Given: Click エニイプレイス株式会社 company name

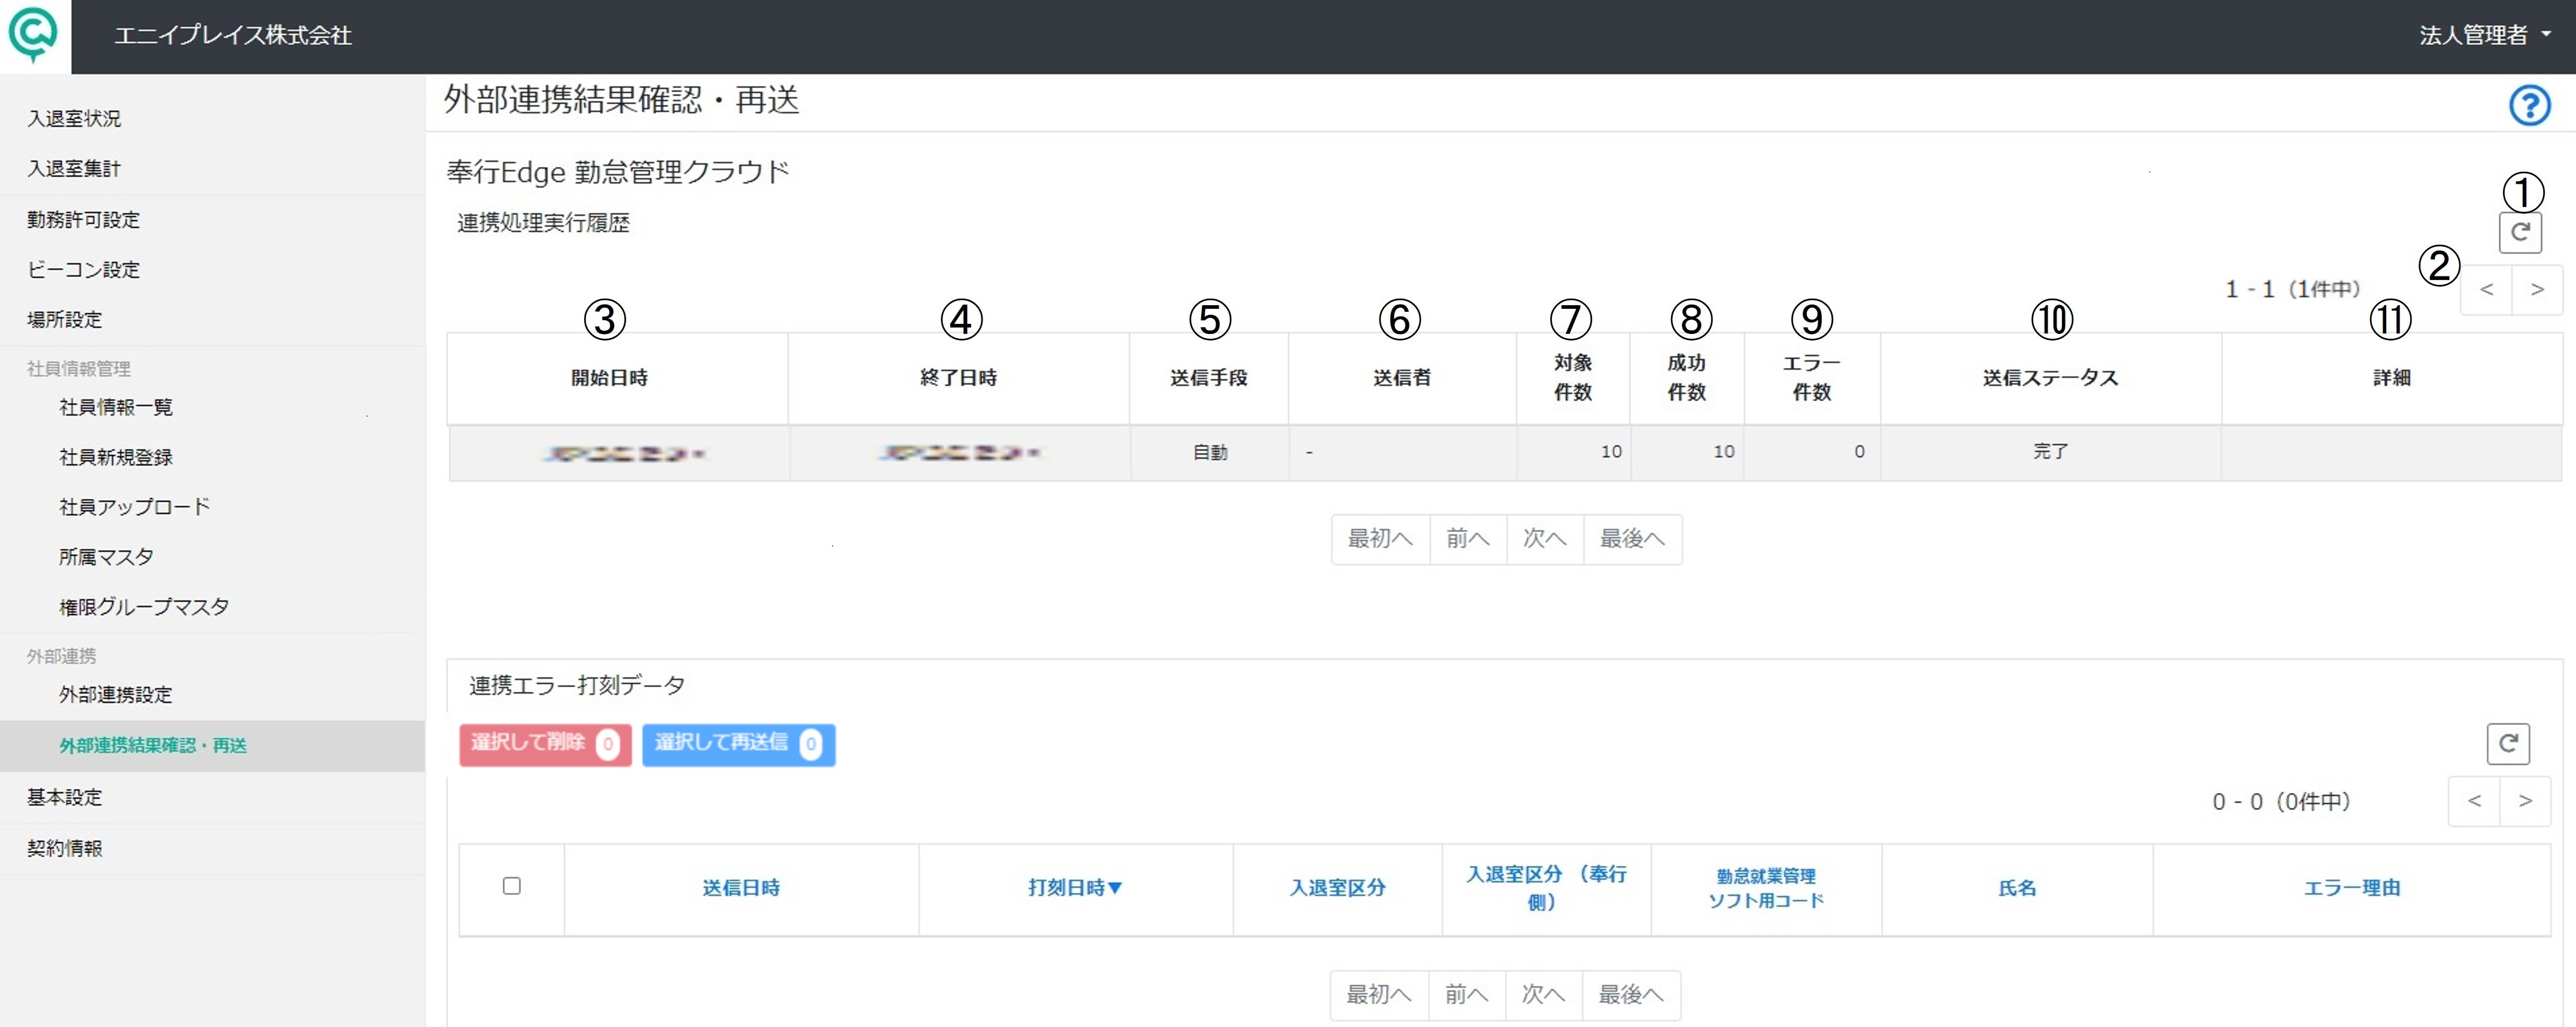Looking at the screenshot, I should tap(233, 36).
